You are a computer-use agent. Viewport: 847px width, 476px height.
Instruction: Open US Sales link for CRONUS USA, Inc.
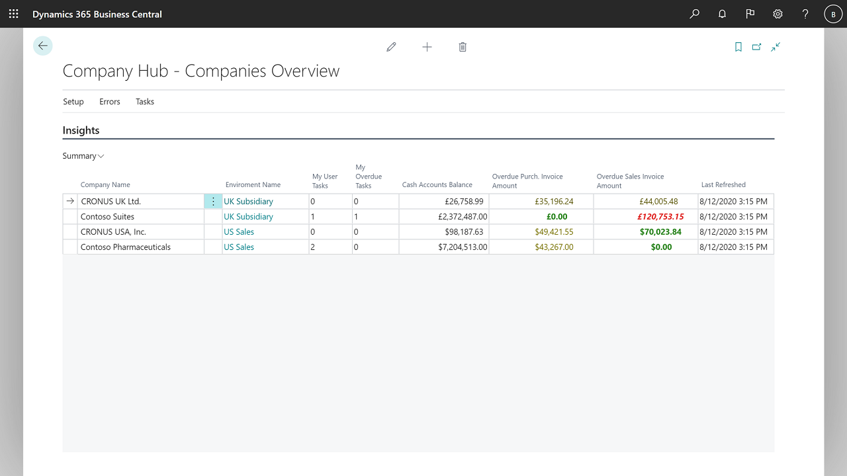(239, 232)
